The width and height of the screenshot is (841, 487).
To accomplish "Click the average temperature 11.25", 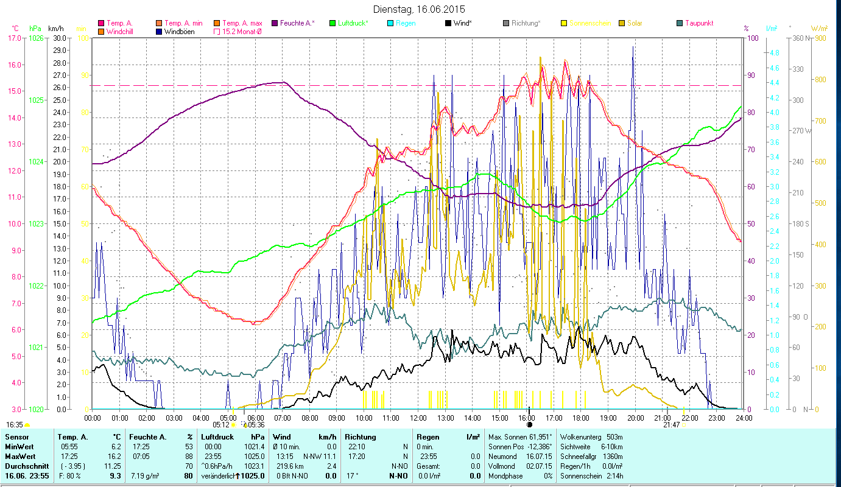I will pos(113,466).
